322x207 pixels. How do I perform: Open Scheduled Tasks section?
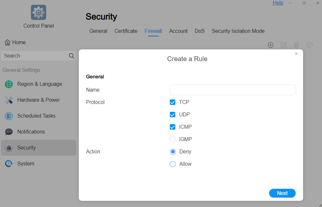pos(36,116)
